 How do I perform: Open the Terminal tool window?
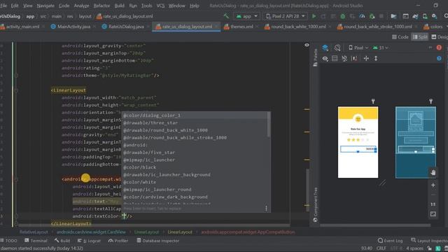[36, 241]
